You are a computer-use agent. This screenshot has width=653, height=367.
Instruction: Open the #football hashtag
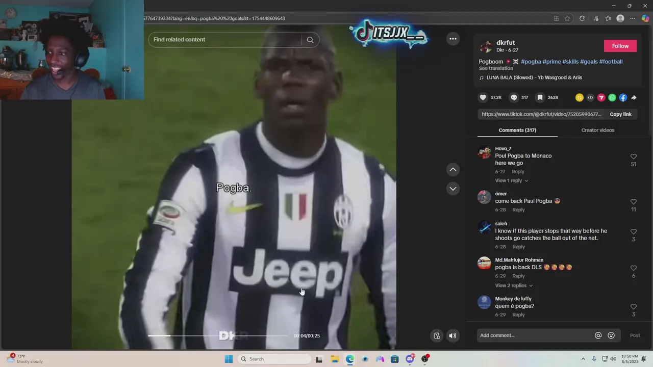(611, 62)
